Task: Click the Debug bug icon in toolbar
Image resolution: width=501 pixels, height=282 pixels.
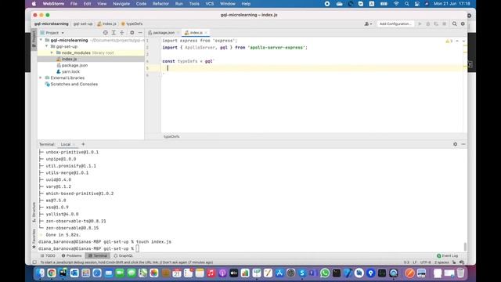Action: [x=428, y=23]
